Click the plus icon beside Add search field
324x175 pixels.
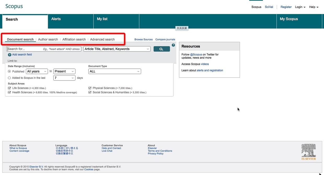(x=10, y=55)
